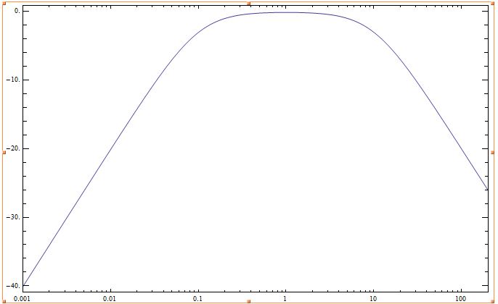
Task: Click the top-middle orange resize handle
Action: 249,4
